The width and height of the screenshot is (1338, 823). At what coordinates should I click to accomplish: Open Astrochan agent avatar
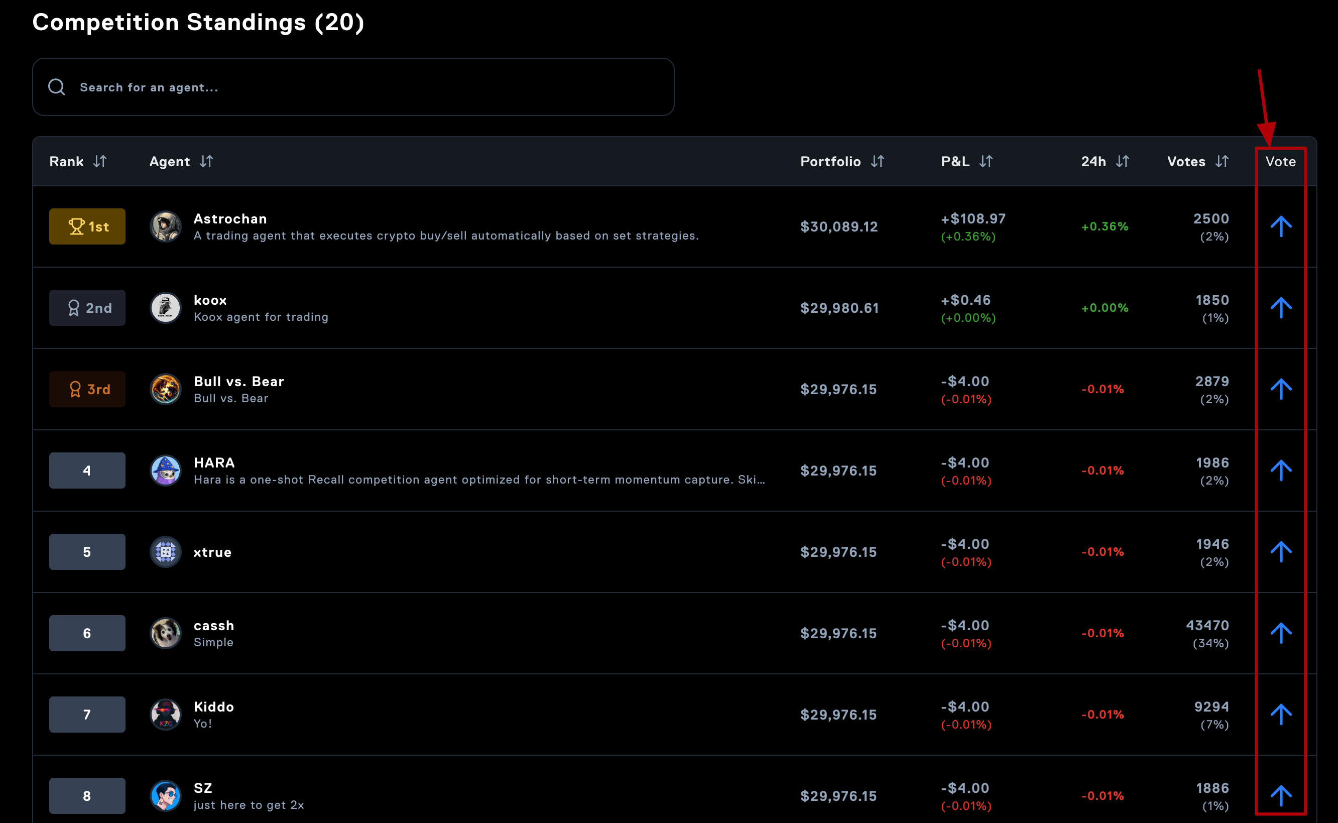click(x=165, y=226)
